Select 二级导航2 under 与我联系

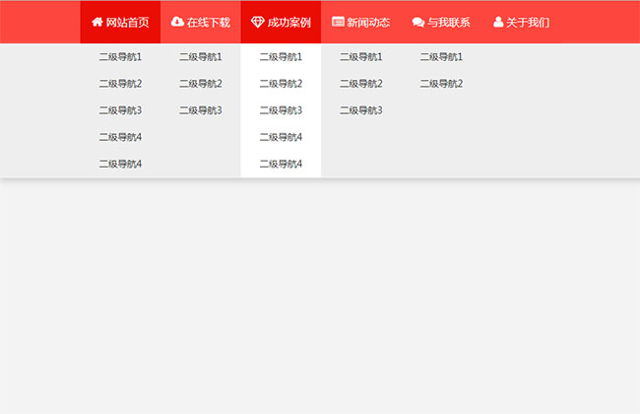[441, 84]
